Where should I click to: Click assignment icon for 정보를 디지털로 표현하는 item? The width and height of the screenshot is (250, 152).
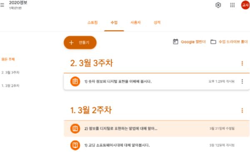[75, 129]
